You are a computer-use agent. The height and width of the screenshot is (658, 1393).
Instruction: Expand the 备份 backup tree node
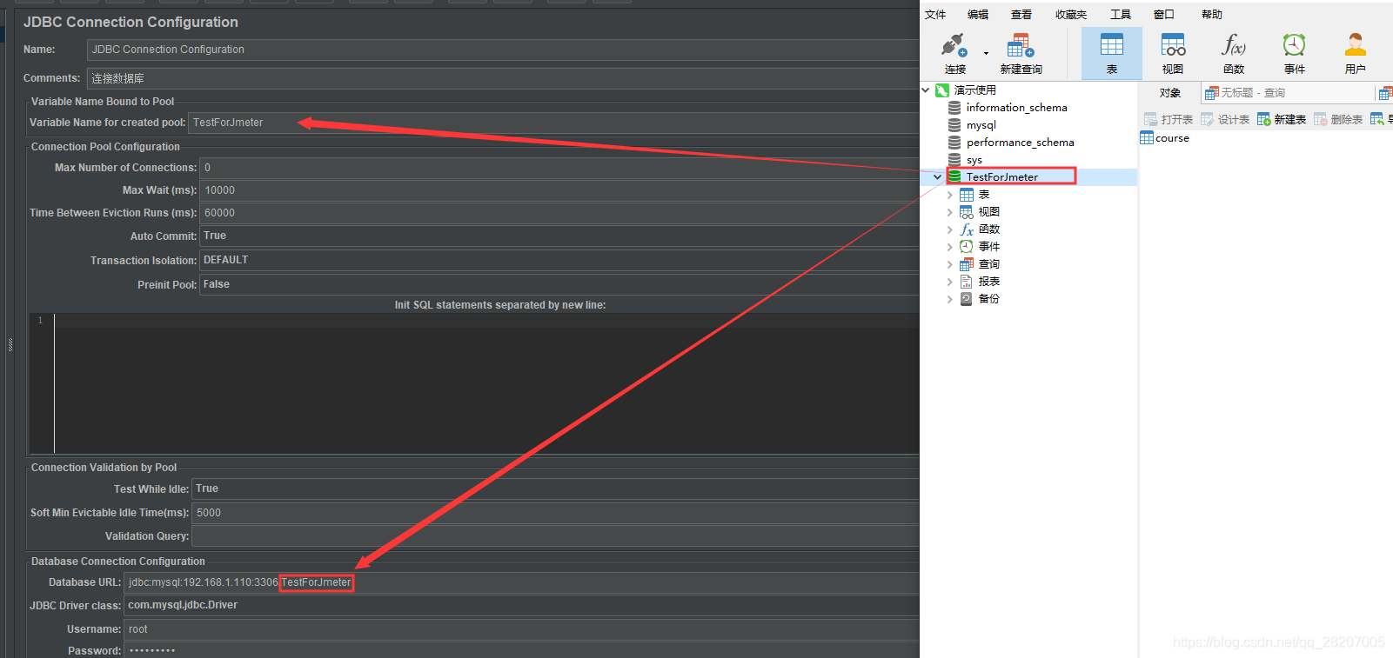(949, 299)
